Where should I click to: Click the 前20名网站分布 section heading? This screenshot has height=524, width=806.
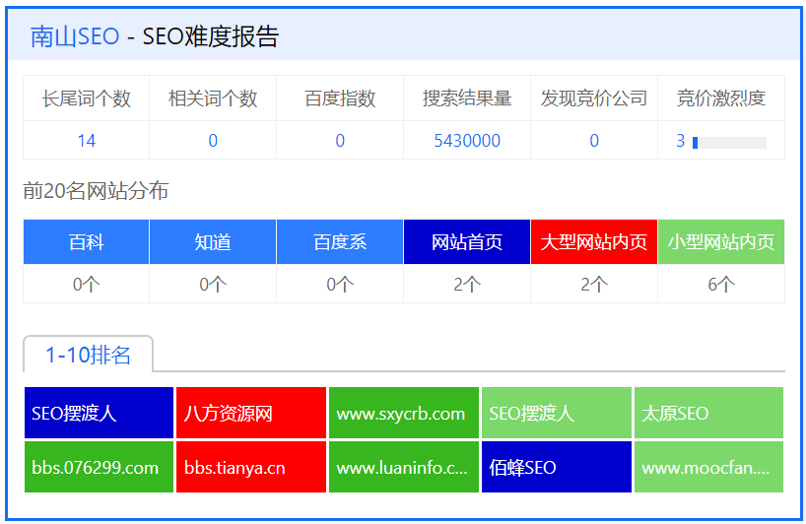pyautogui.click(x=97, y=191)
